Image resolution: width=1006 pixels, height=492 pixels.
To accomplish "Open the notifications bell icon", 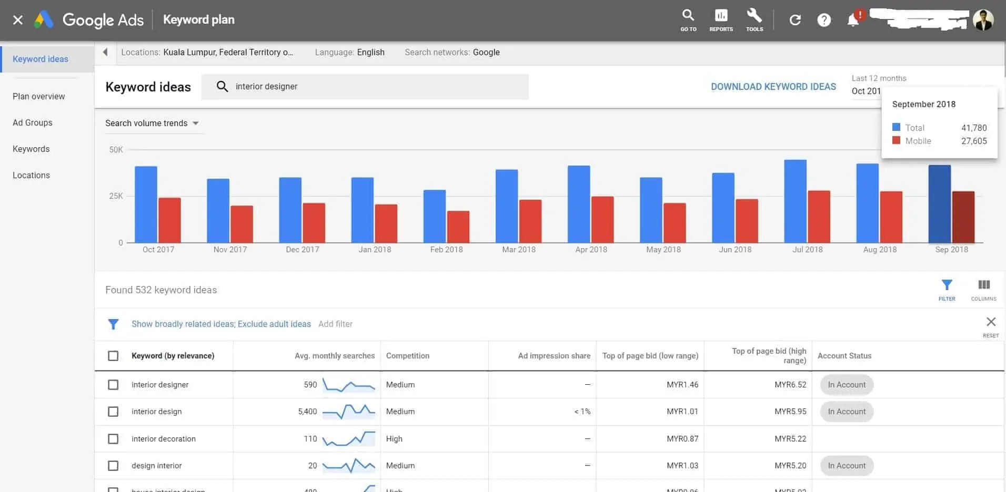I will coord(853,20).
